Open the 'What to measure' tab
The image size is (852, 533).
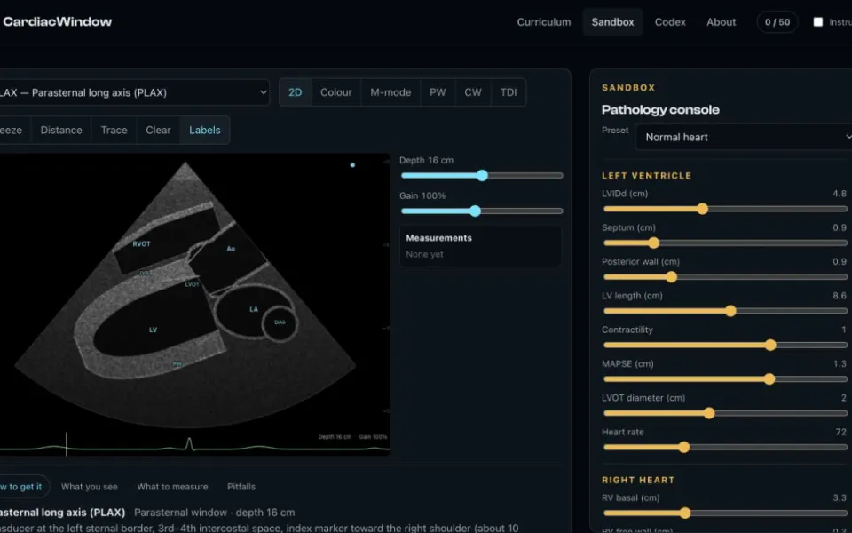coord(172,487)
